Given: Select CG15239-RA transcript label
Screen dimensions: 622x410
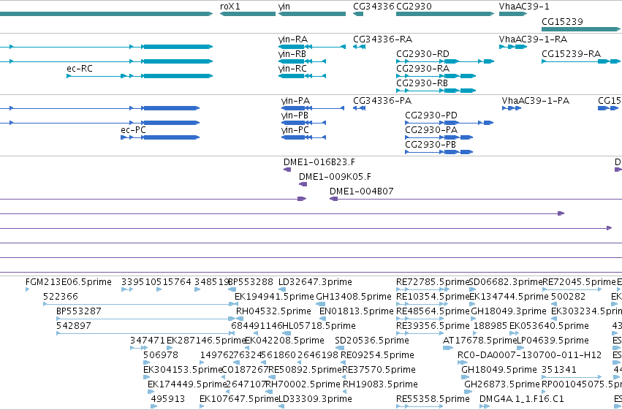Looking at the screenshot, I should [572, 54].
